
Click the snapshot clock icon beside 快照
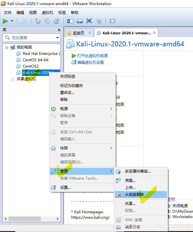[53, 148]
